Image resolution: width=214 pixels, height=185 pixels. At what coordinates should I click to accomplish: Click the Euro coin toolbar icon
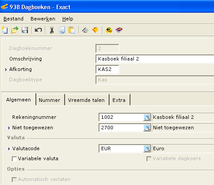[109, 30]
